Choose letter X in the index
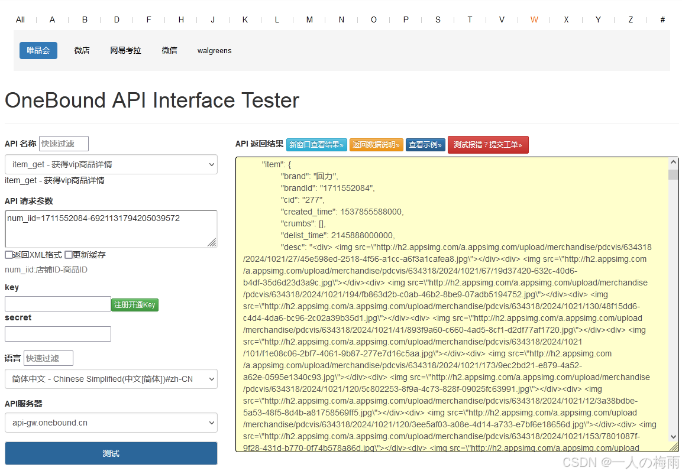 tap(566, 20)
